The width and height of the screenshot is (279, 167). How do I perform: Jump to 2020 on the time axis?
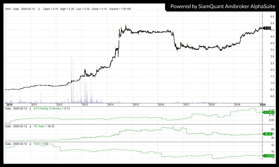(x=263, y=105)
